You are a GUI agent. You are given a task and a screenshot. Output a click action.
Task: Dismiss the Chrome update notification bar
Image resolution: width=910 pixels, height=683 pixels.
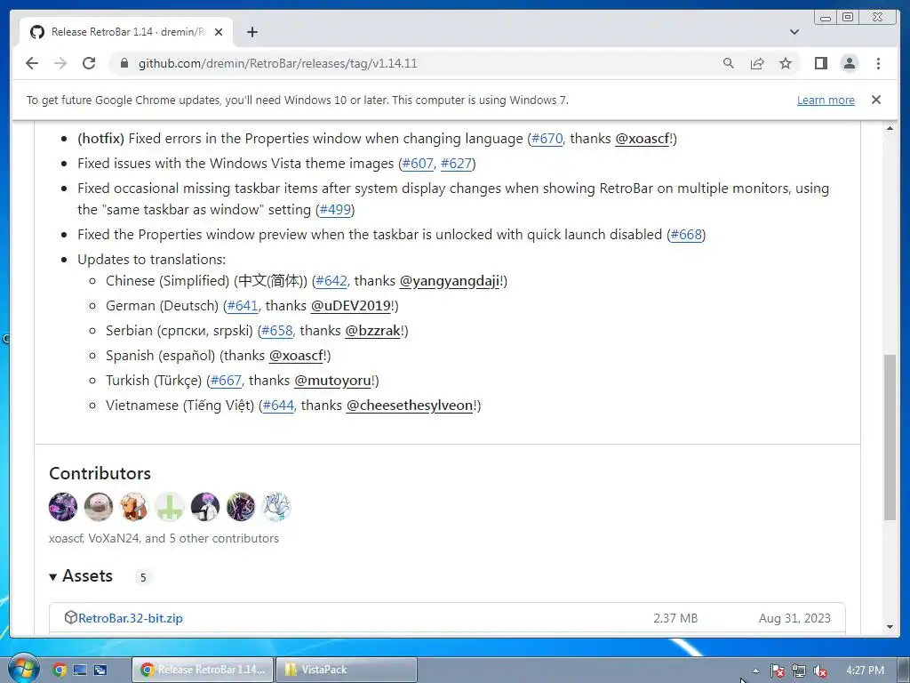point(875,100)
